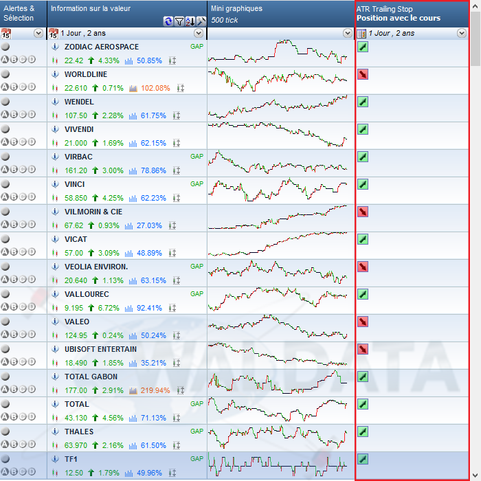Click red ATR arrow for WORLDLINE
The image size is (481, 481).
(x=363, y=74)
